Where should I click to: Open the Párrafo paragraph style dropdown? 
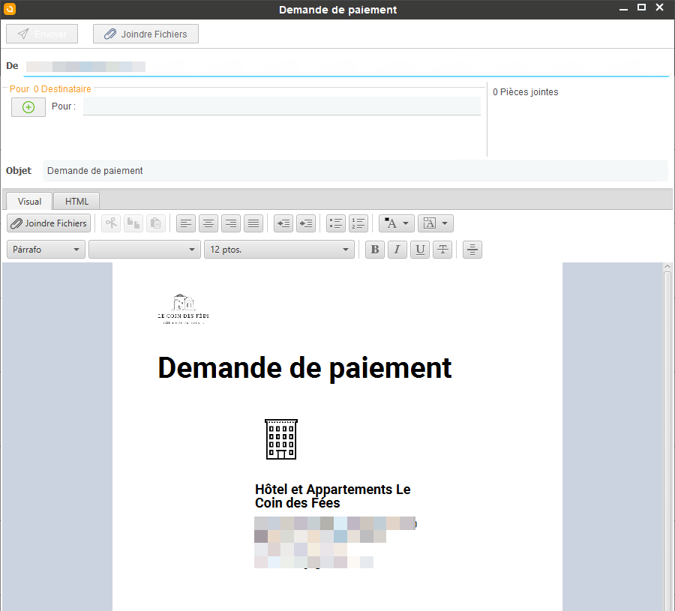click(x=45, y=249)
